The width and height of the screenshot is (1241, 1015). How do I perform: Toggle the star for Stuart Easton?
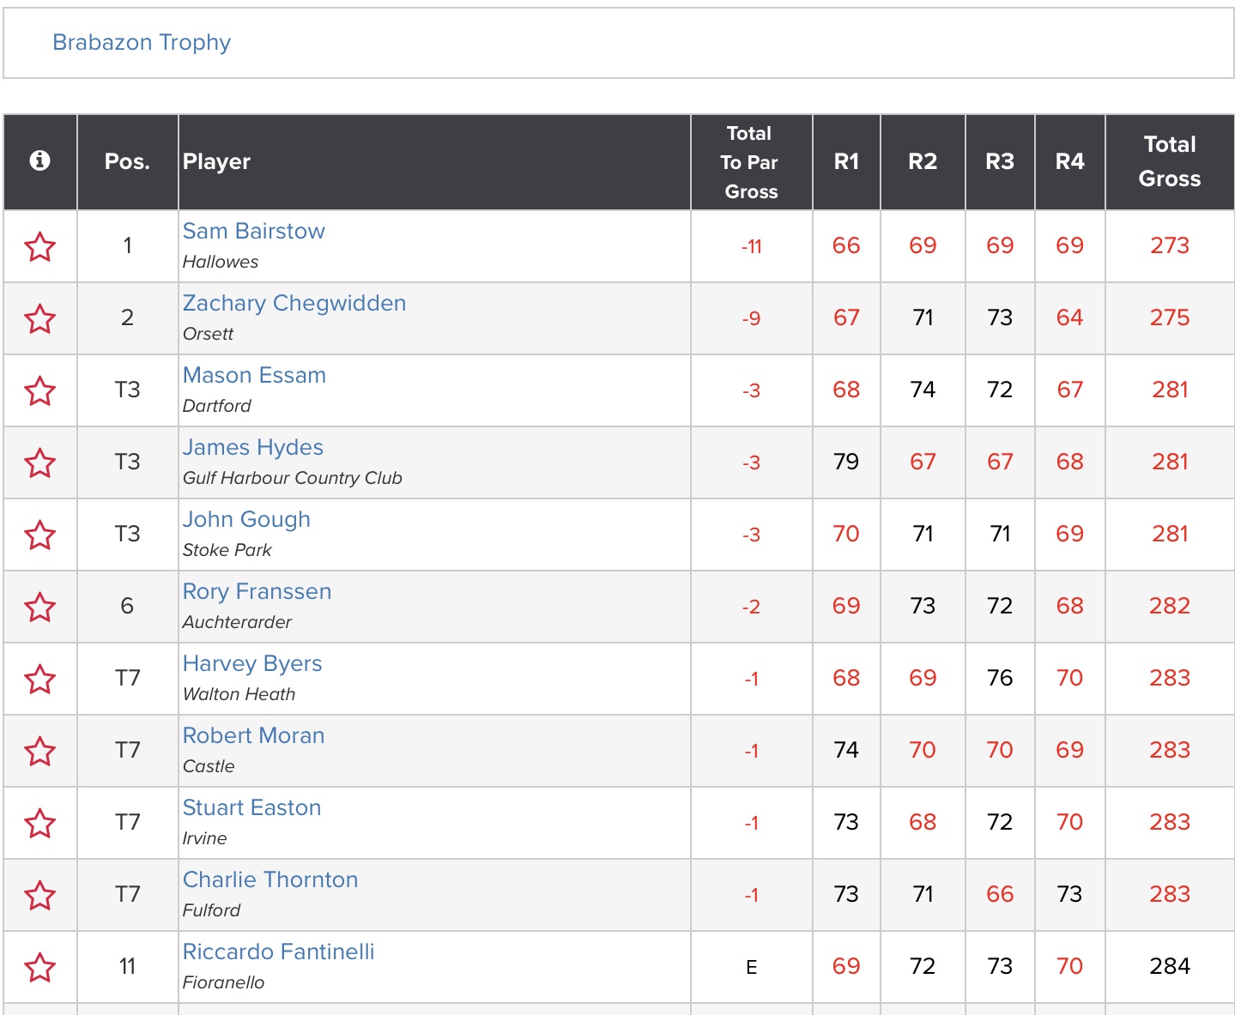[39, 824]
